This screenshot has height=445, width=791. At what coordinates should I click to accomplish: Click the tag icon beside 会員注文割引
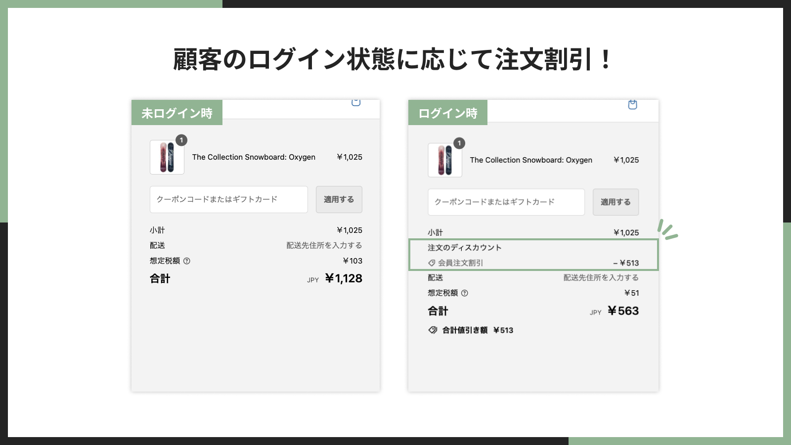[x=431, y=263]
